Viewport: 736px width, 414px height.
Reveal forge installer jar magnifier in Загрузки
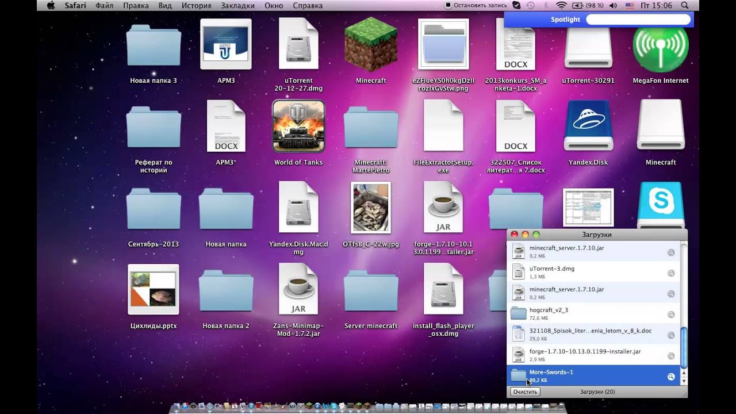pos(671,356)
